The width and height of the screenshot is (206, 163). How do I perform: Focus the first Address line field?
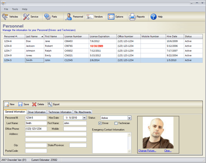[56, 134]
